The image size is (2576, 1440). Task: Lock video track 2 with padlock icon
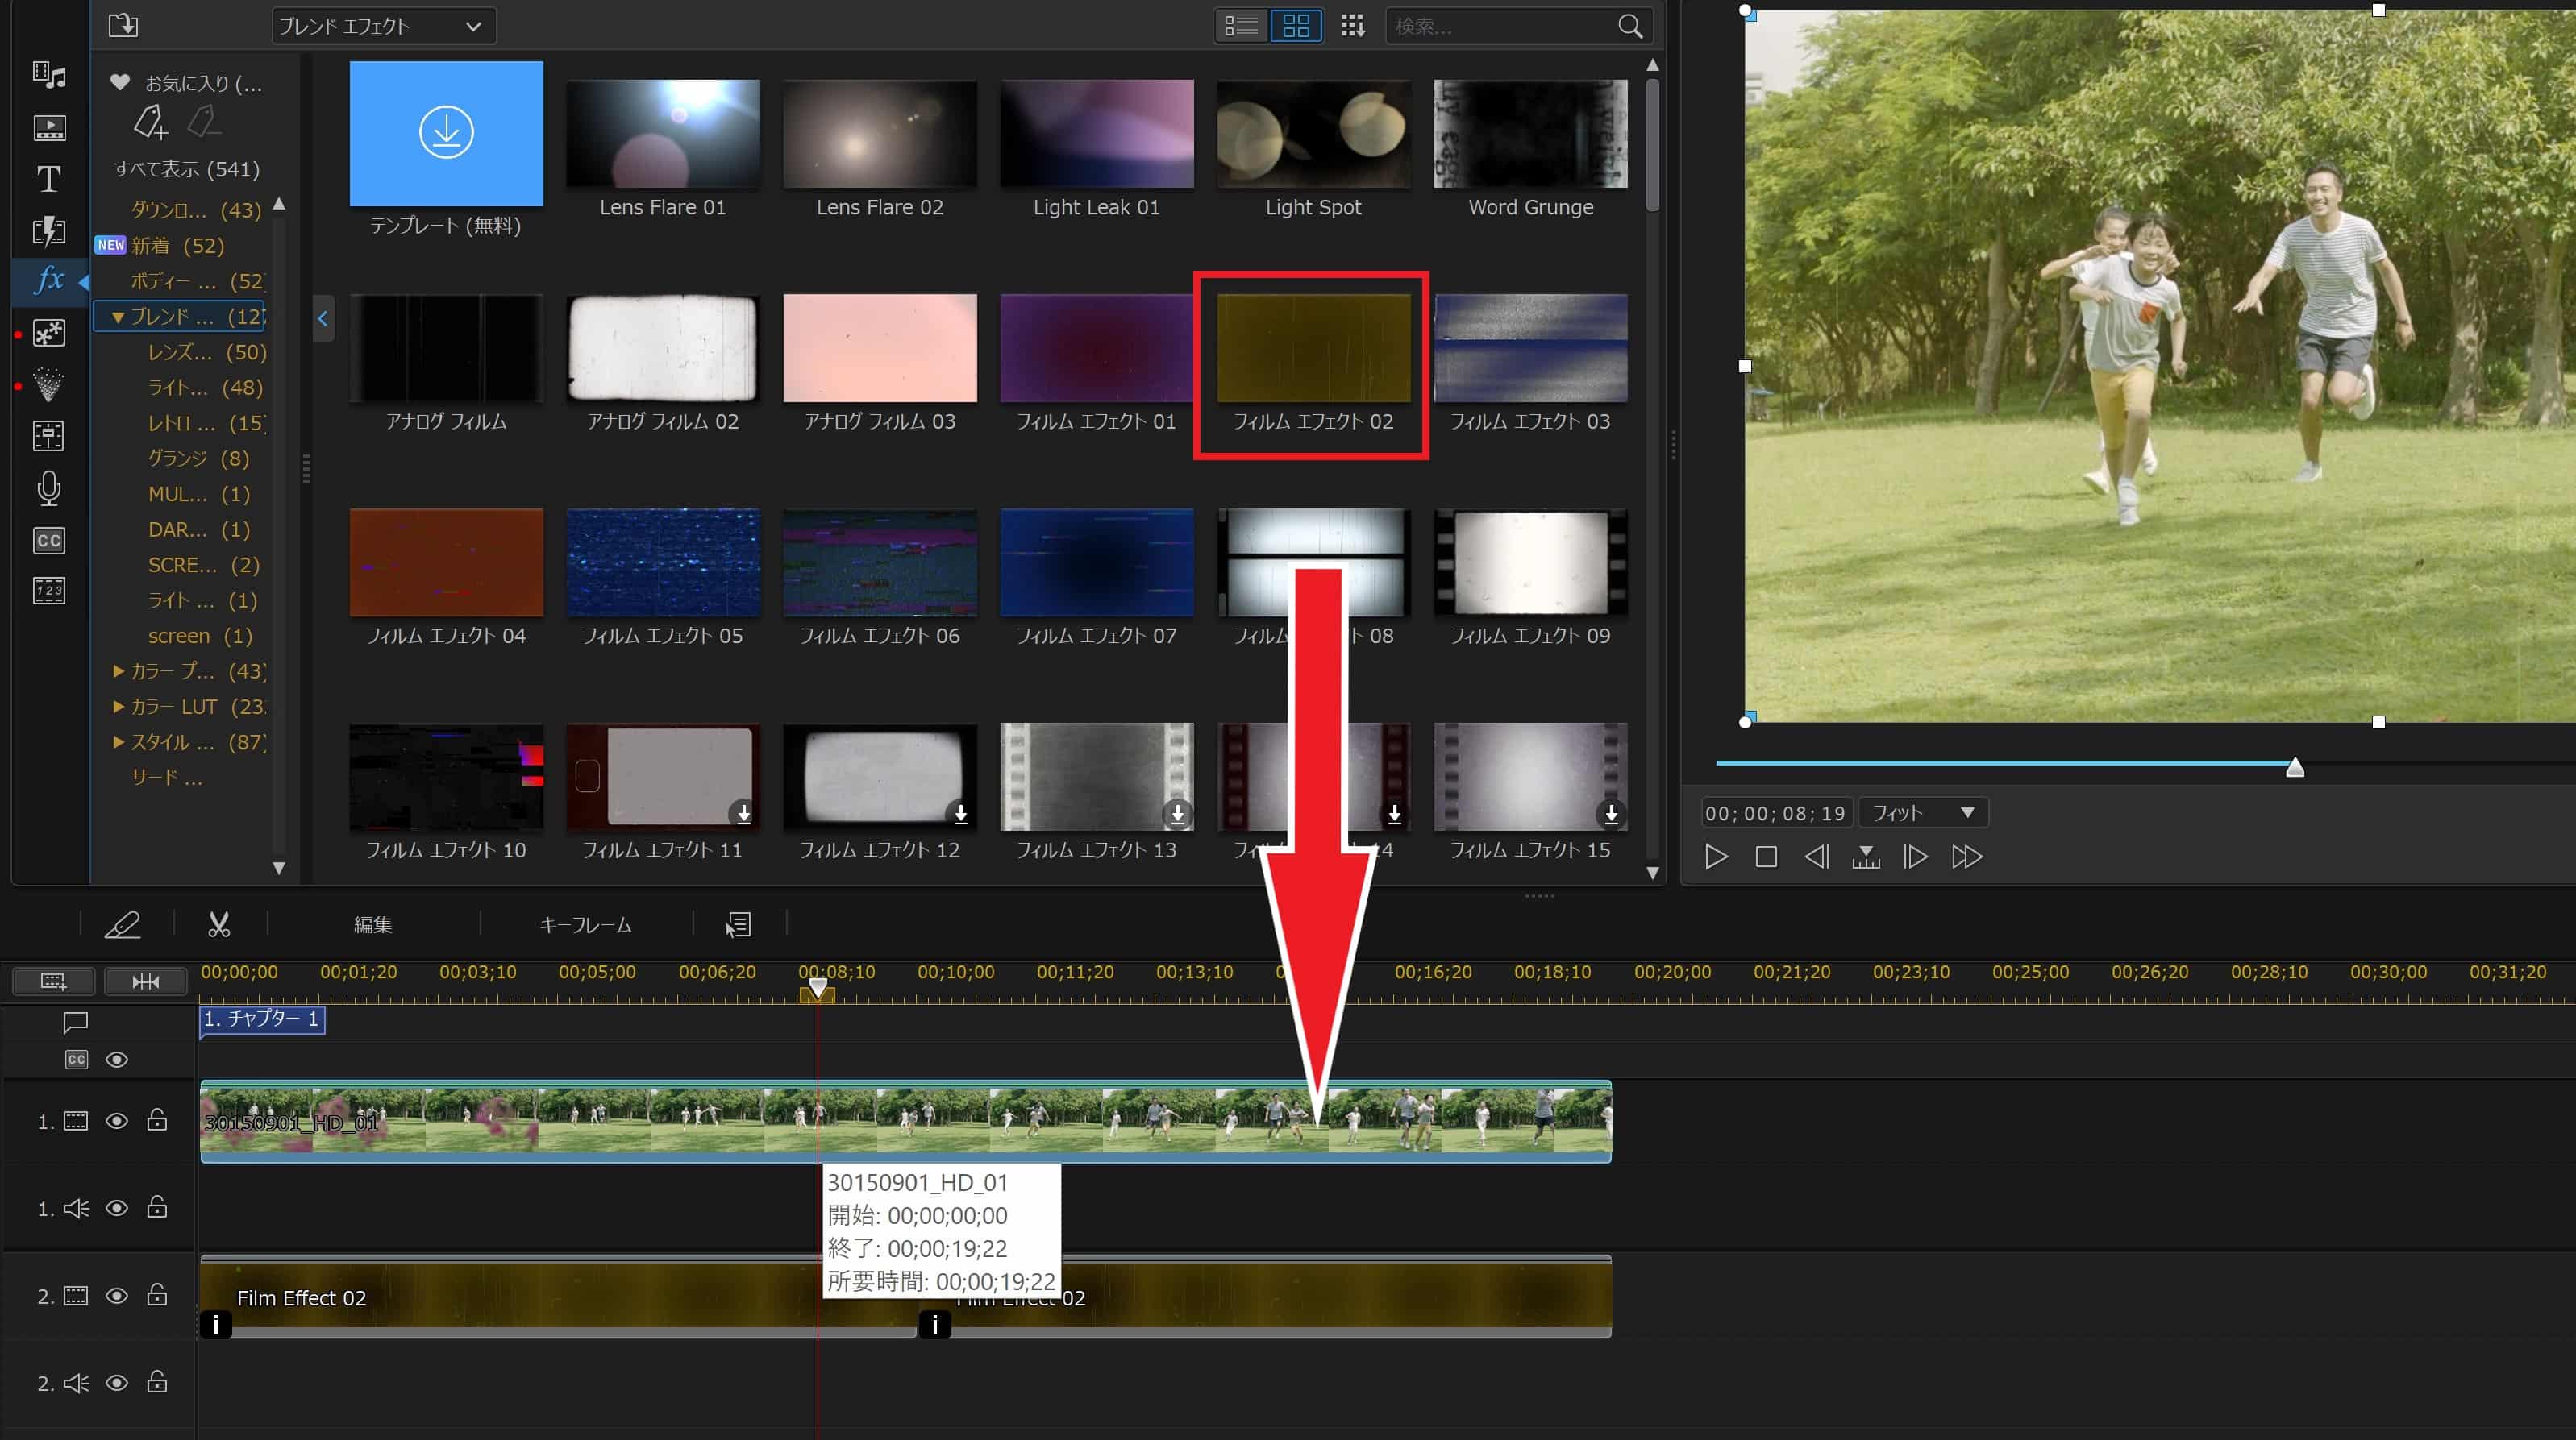[x=157, y=1295]
